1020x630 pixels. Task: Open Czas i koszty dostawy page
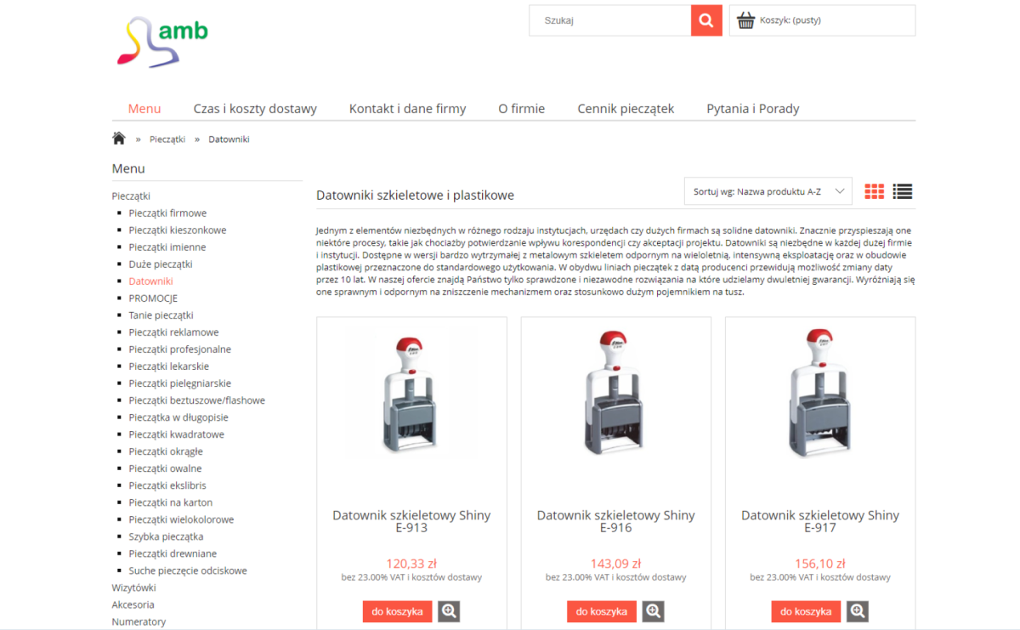point(255,109)
